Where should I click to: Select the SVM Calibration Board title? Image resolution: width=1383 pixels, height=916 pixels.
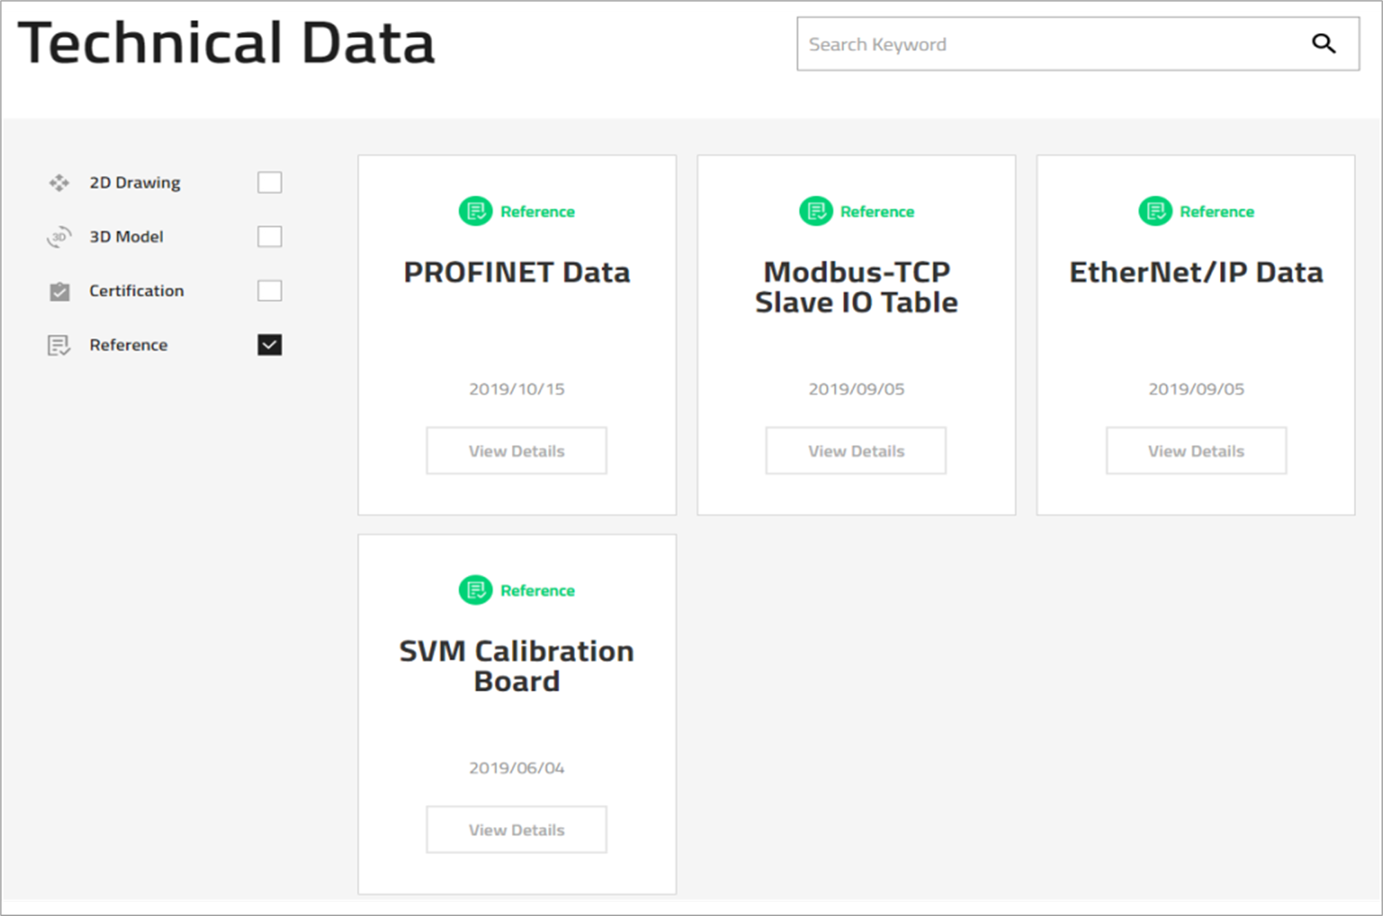tap(516, 666)
